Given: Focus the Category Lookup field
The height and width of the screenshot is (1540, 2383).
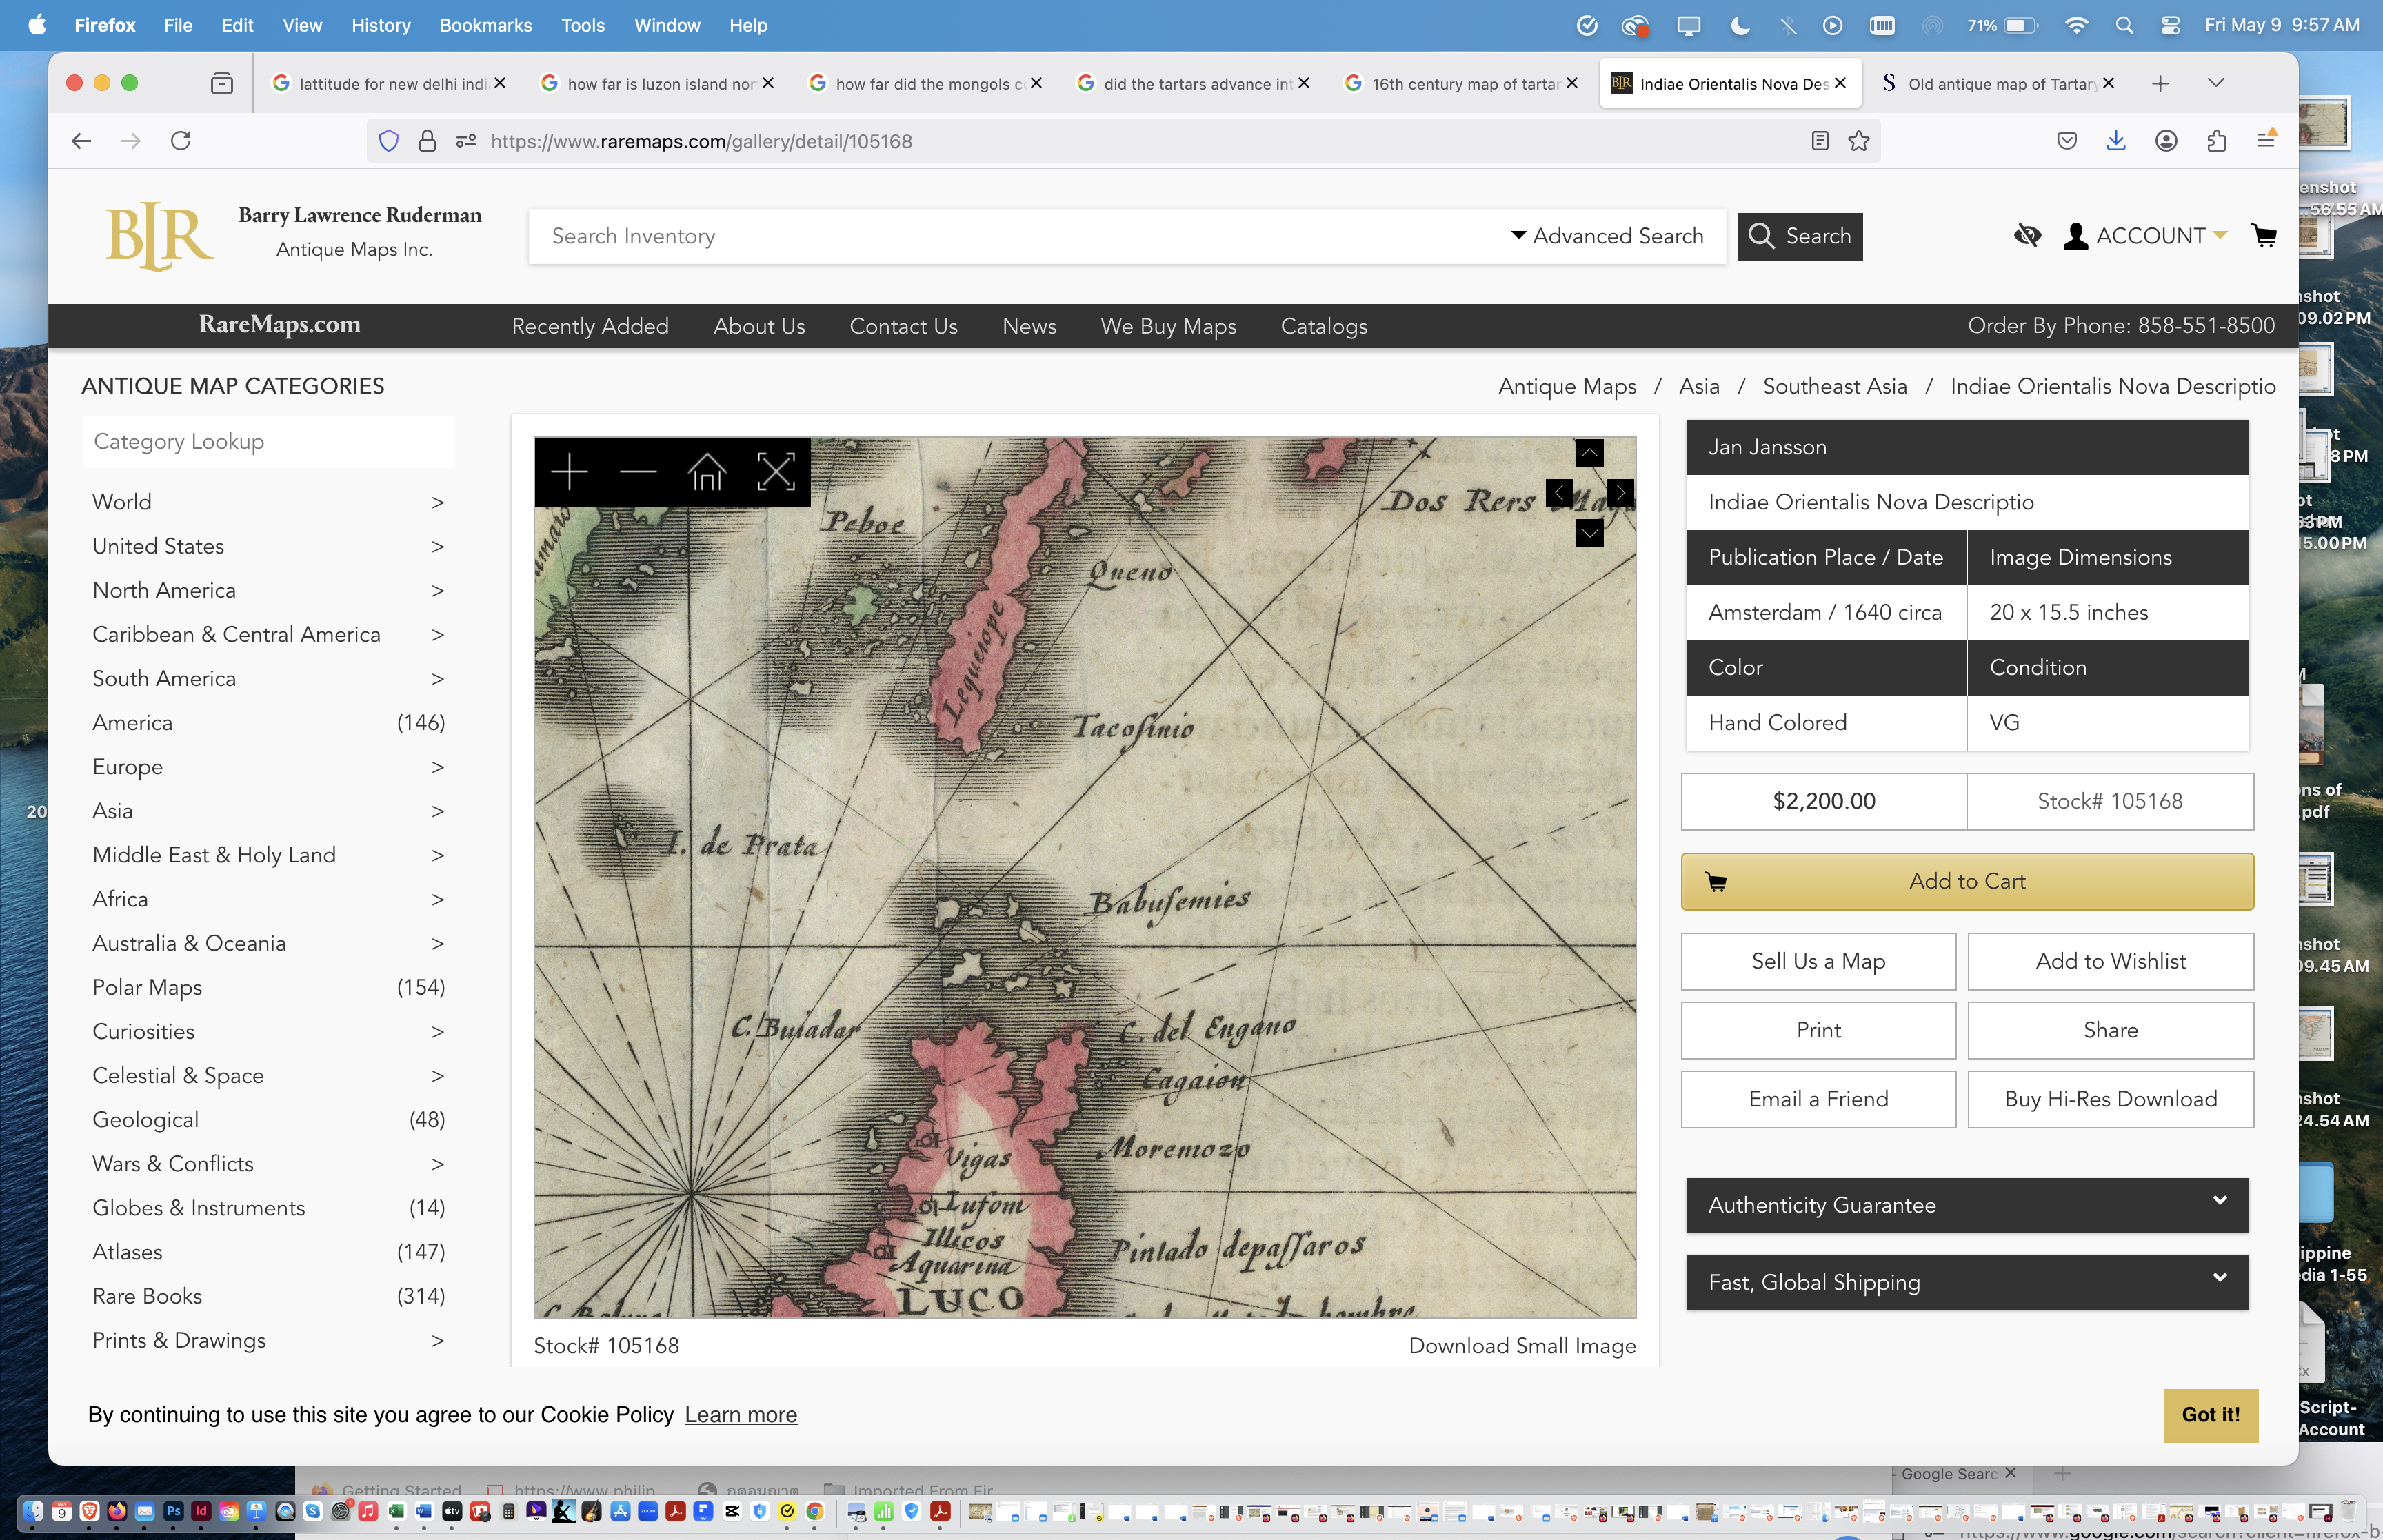Looking at the screenshot, I should tap(268, 442).
